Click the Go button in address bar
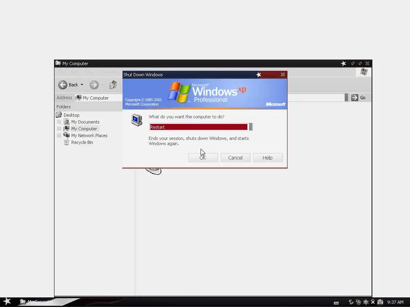410x307 pixels. pos(358,98)
